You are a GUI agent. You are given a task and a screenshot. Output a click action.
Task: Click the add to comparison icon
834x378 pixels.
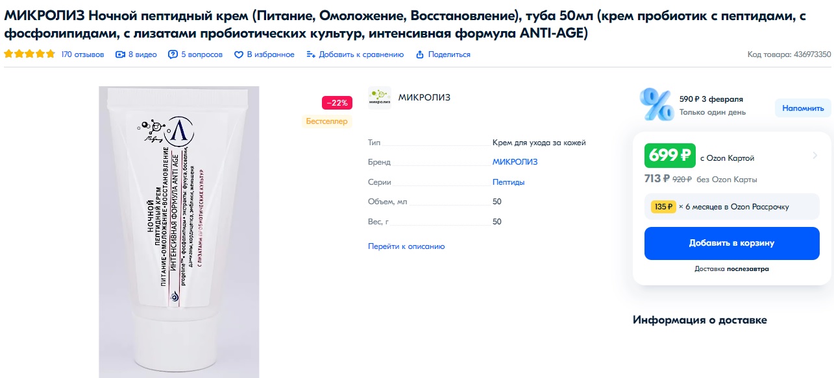[311, 54]
